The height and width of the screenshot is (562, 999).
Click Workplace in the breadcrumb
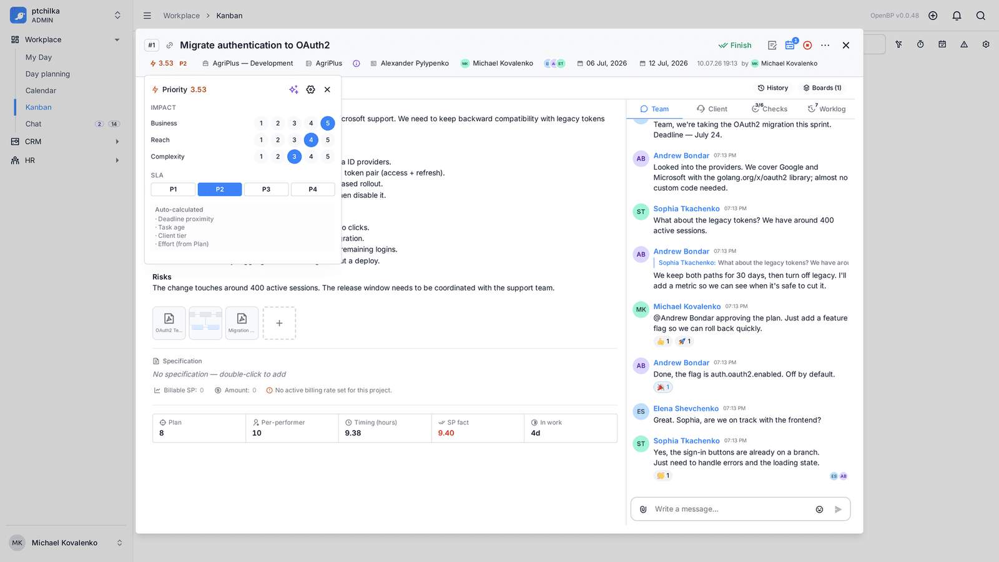182,16
